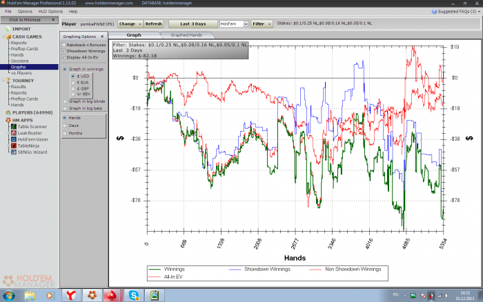The image size is (483, 302).
Task: Open clipboard app in taskbar
Action: 155,296
